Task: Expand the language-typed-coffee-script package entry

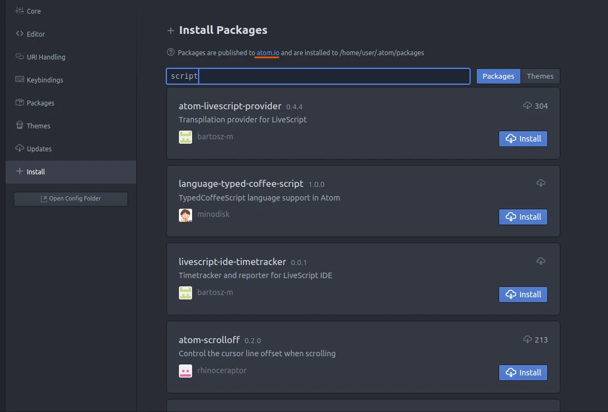Action: click(x=241, y=184)
